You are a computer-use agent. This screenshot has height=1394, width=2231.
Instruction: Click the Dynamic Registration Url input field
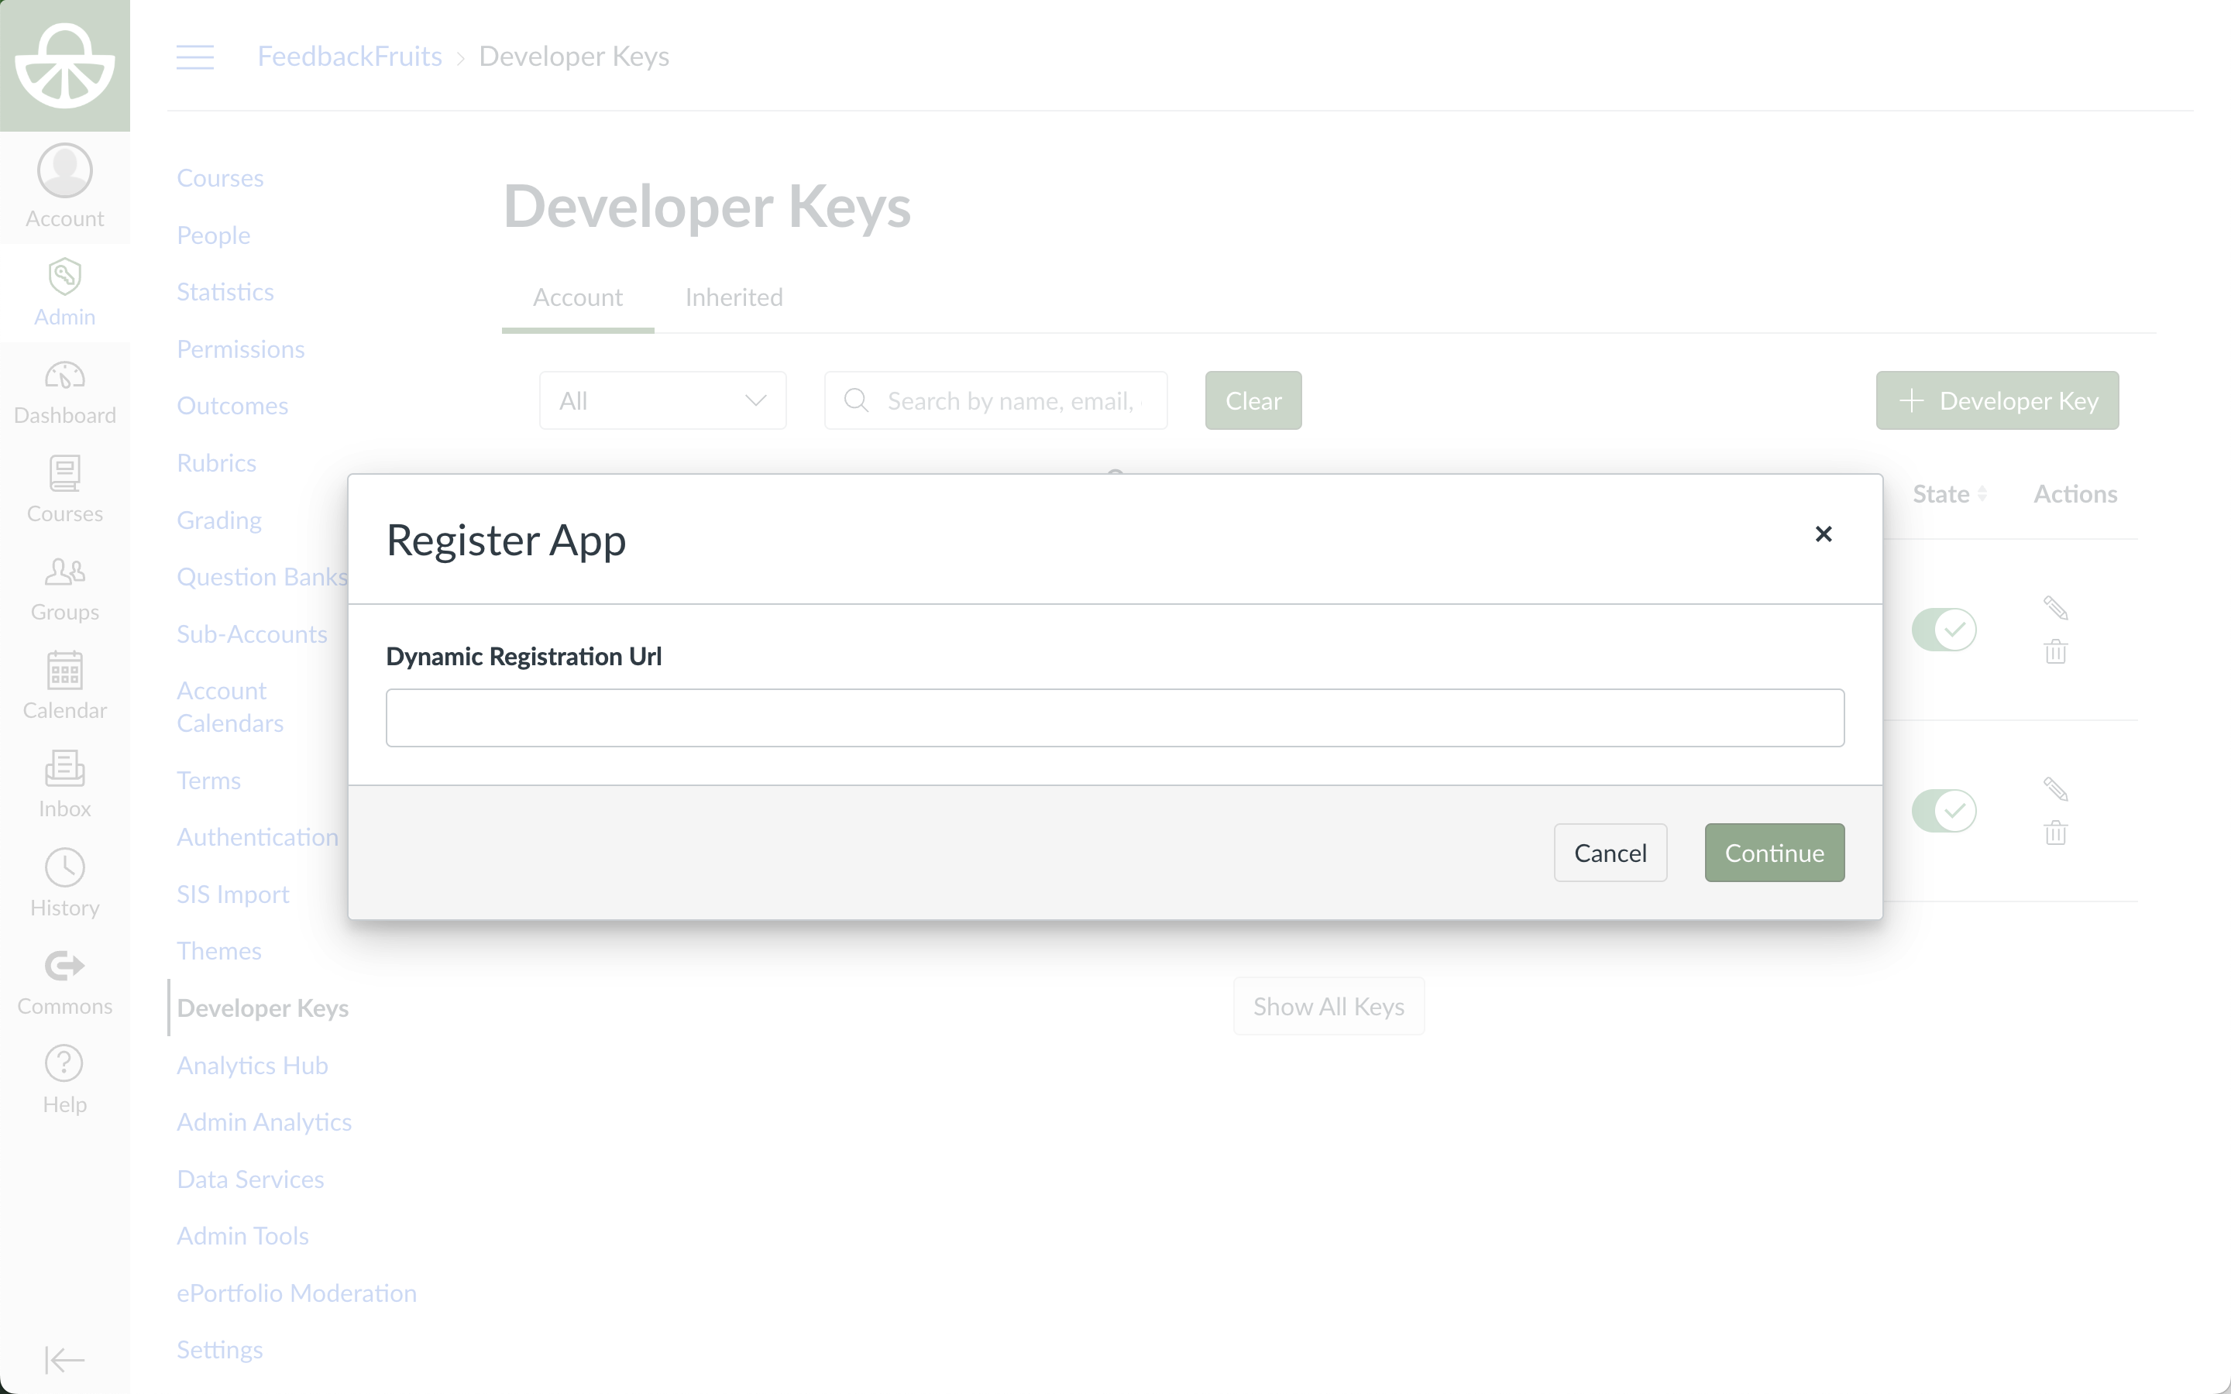(1115, 717)
